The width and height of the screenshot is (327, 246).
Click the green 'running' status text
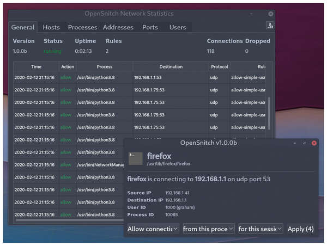point(52,51)
